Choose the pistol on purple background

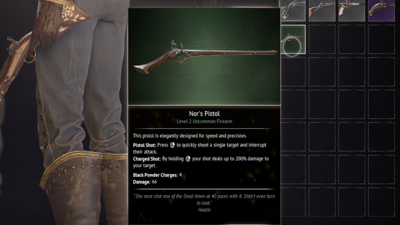pyautogui.click(x=381, y=11)
